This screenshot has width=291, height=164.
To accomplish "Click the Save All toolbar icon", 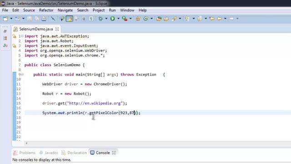I will pyautogui.click(x=37, y=19).
